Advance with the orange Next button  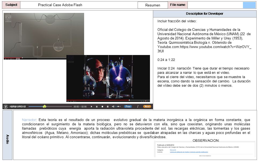(x=147, y=107)
